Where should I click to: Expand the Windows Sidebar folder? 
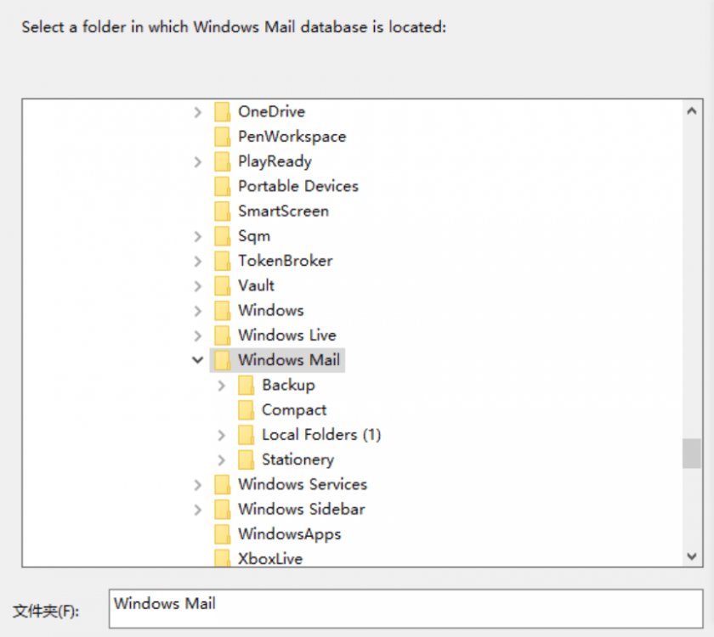click(197, 509)
